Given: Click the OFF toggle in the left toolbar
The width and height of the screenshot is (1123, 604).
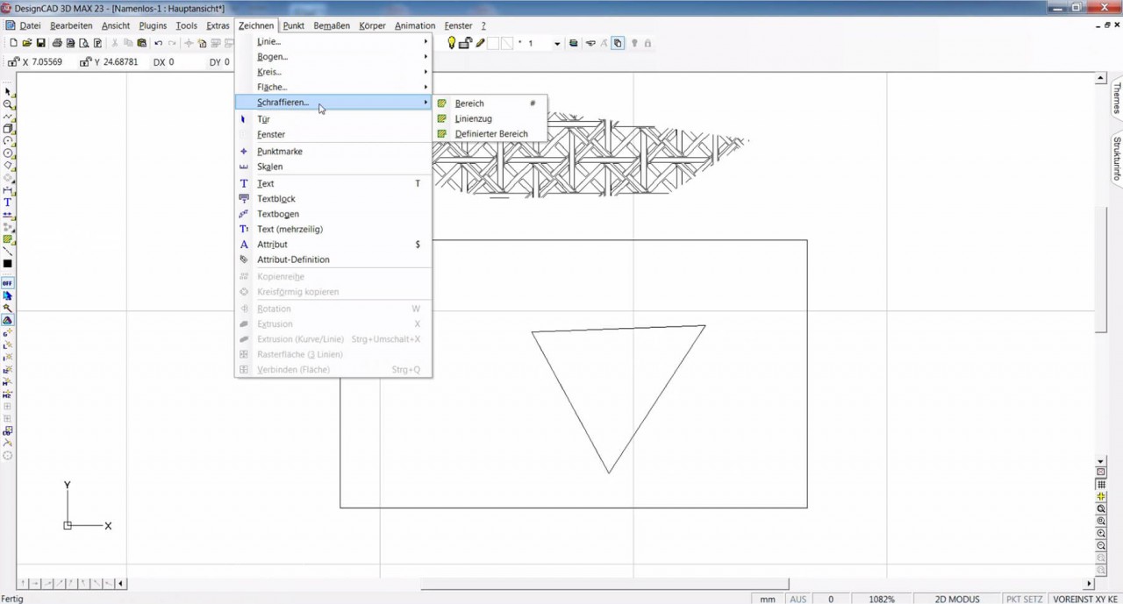Looking at the screenshot, I should pyautogui.click(x=7, y=283).
